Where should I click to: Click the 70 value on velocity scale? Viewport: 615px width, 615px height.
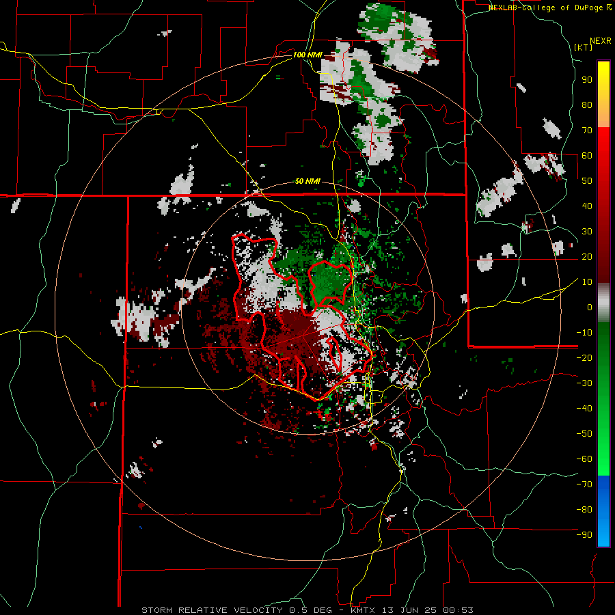click(587, 131)
